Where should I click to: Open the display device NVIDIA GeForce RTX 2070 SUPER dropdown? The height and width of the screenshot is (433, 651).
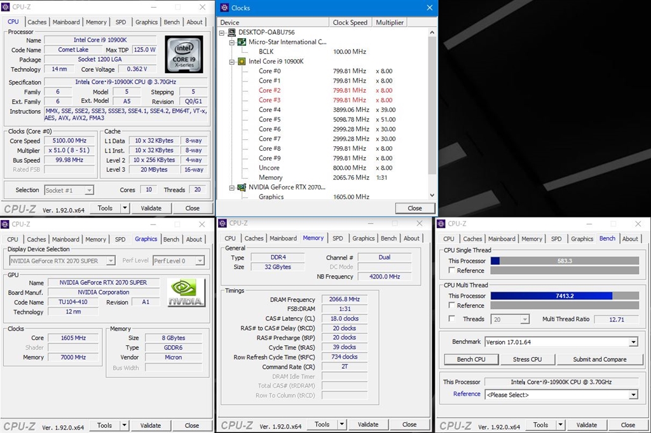point(111,261)
